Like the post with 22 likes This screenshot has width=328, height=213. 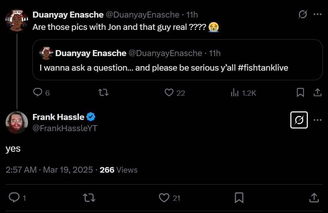[169, 92]
